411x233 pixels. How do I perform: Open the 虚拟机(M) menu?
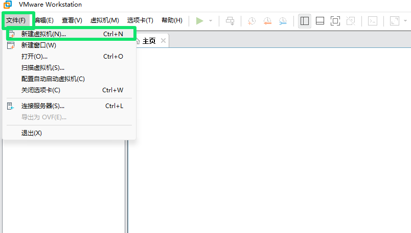104,20
